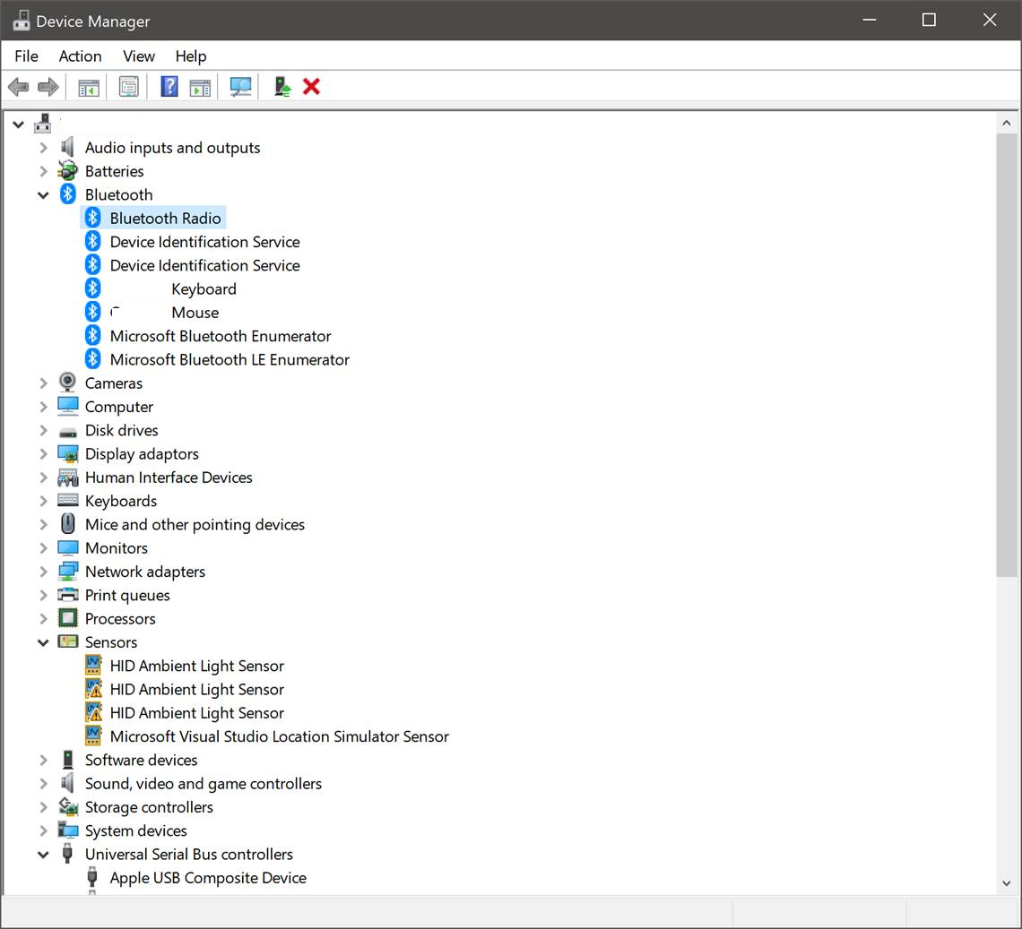The height and width of the screenshot is (929, 1022).
Task: Open the View menu
Action: (139, 56)
